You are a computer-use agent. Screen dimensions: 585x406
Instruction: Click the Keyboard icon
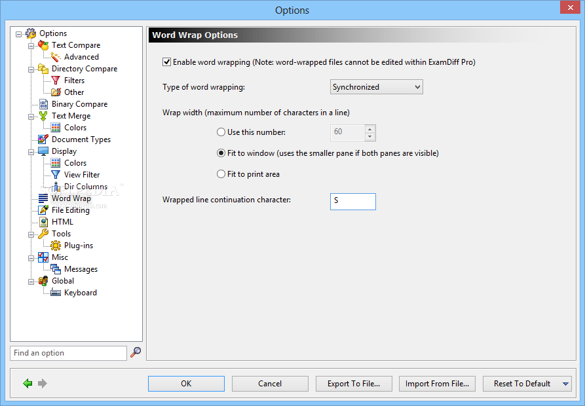56,293
